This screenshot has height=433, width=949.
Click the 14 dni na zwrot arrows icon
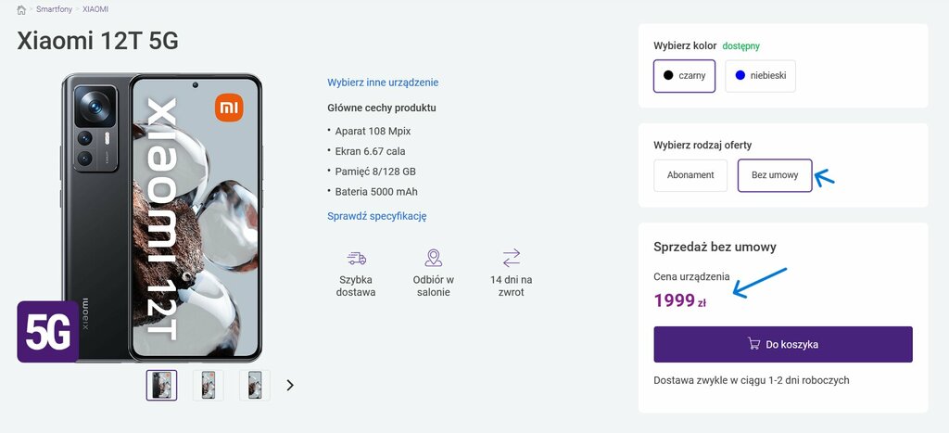point(512,258)
